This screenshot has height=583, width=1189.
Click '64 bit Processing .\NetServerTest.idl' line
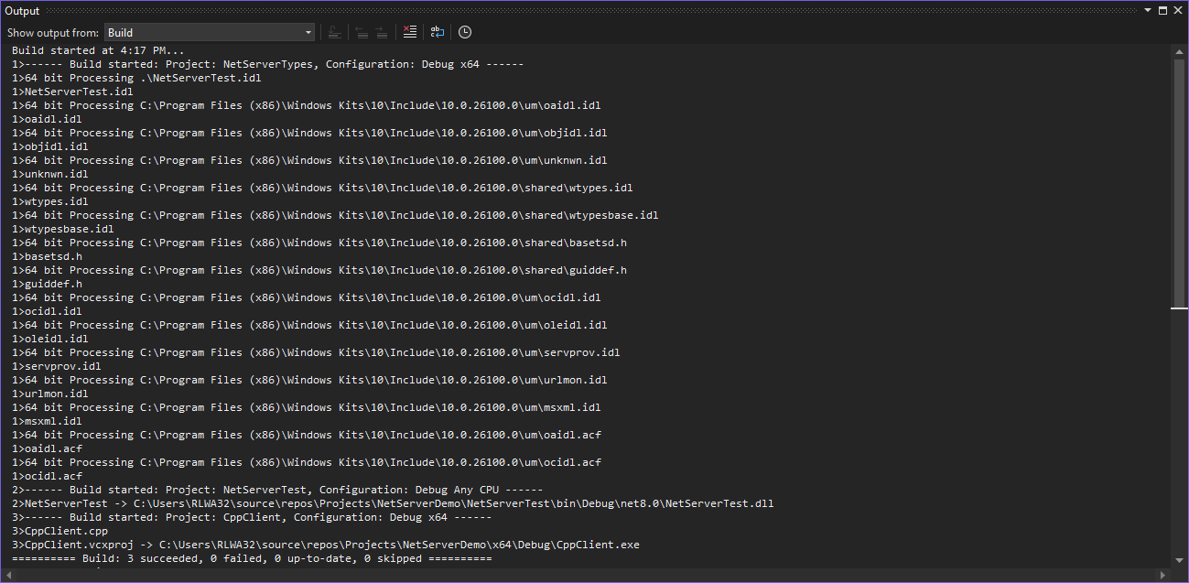(x=136, y=78)
